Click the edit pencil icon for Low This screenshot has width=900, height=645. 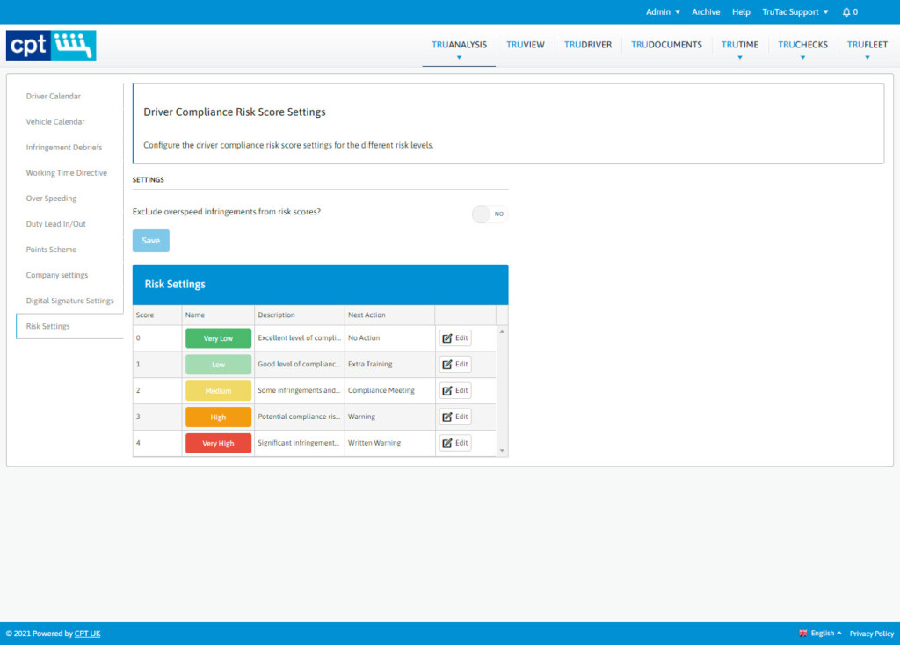[x=448, y=364]
